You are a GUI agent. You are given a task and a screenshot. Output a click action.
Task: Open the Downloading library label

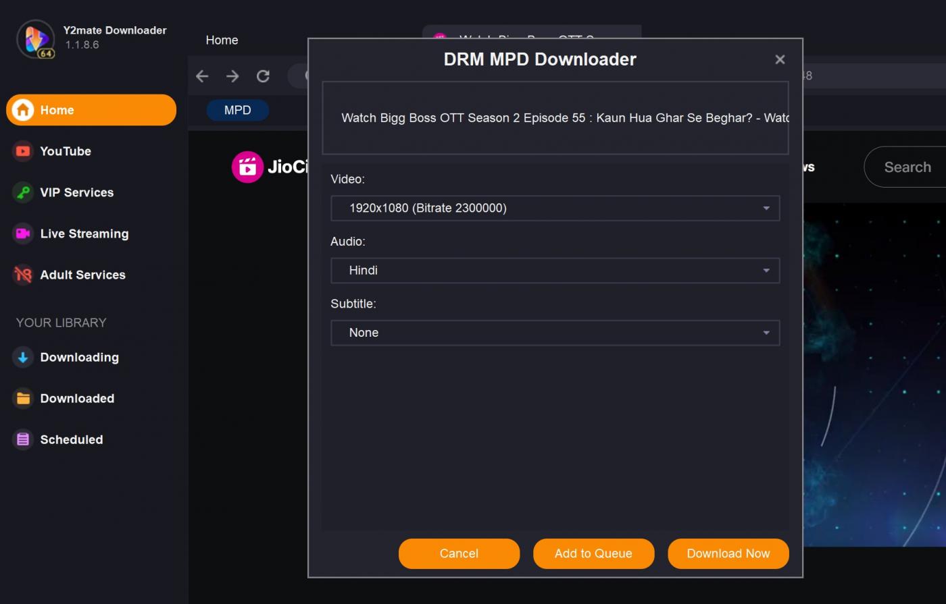[80, 357]
